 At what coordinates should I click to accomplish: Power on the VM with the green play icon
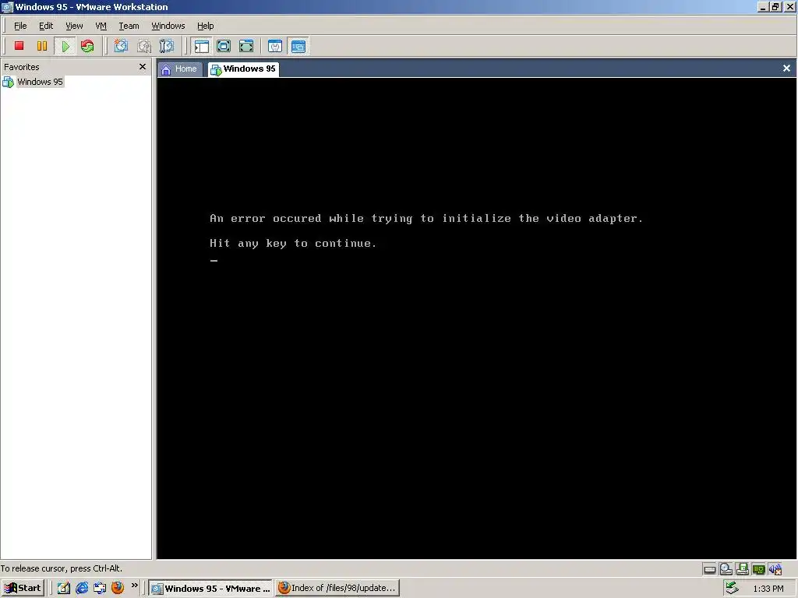coord(65,46)
